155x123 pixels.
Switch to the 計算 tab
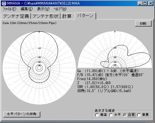coord(68,16)
